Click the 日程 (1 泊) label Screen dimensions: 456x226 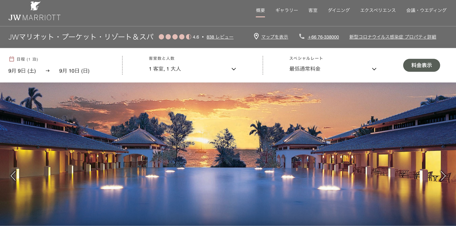(x=27, y=59)
